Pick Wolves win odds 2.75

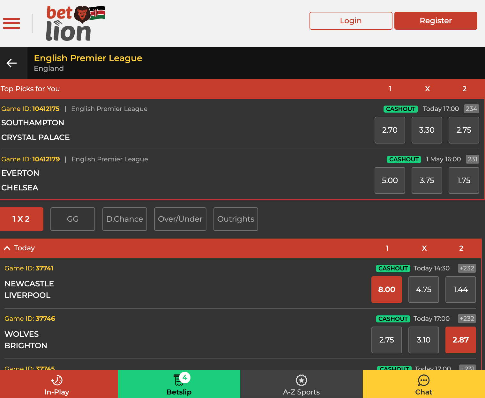(387, 340)
